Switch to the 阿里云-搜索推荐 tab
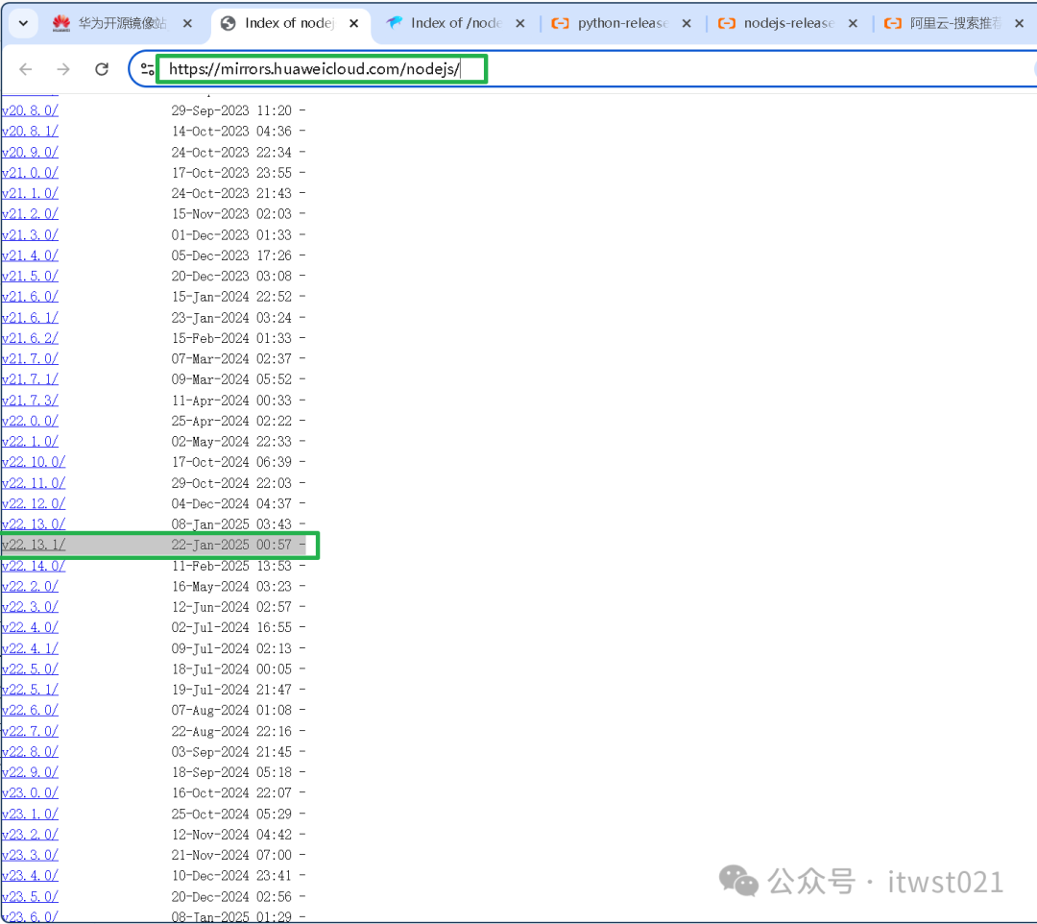 (x=954, y=23)
